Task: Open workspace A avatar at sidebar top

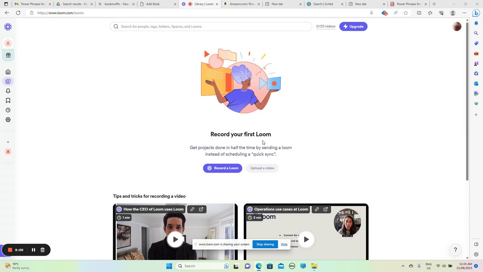Action: tap(8, 43)
